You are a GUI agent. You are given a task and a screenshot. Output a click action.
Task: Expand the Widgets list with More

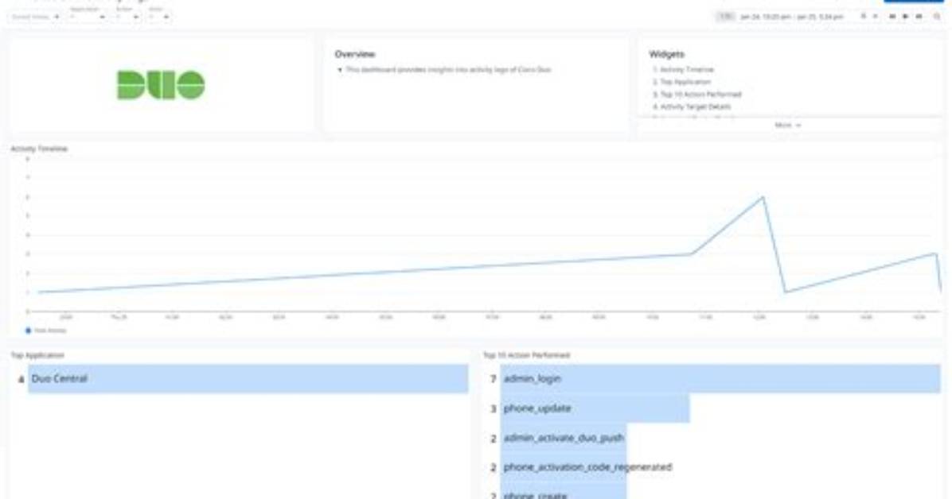pos(788,125)
